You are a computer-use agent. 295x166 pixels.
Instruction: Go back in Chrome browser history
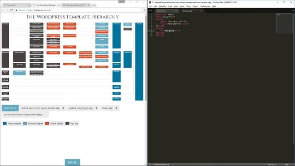coord(3,10)
